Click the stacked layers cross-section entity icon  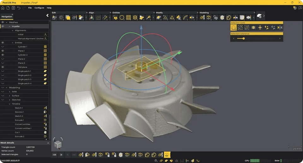pyautogui.click(x=135, y=18)
